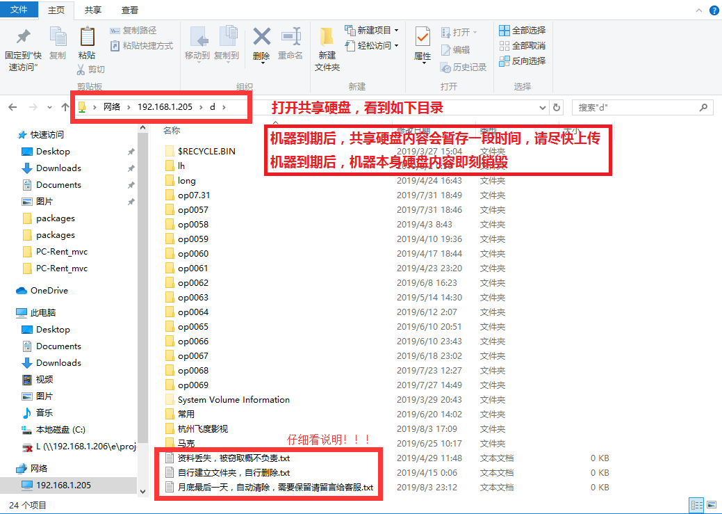Click the New folder (新建文件夹) icon

pyautogui.click(x=327, y=37)
